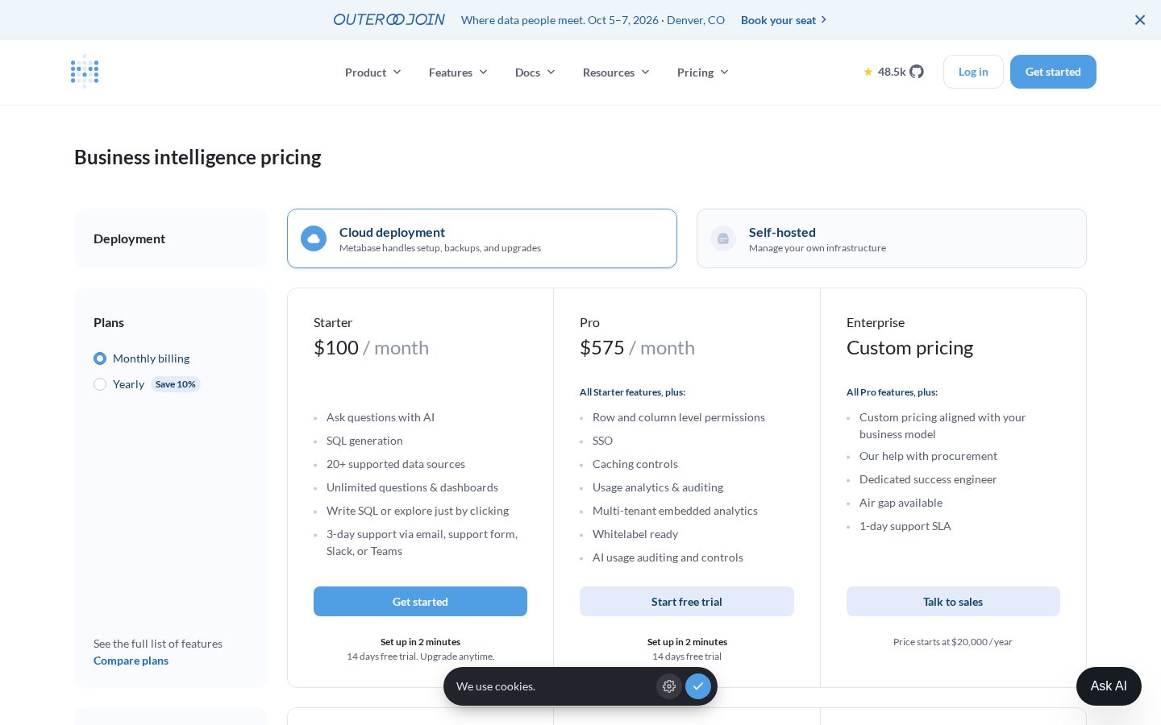
Task: Click 'Whitelabel ready' feature item
Action: 635,534
